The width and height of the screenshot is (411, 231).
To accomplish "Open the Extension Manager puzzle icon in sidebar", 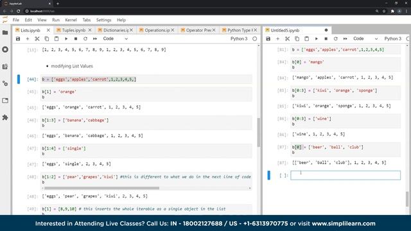I will (5, 117).
